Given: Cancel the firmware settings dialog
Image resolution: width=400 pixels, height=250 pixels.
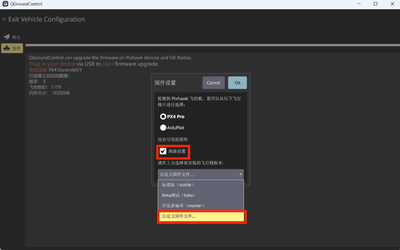Looking at the screenshot, I should (x=214, y=83).
